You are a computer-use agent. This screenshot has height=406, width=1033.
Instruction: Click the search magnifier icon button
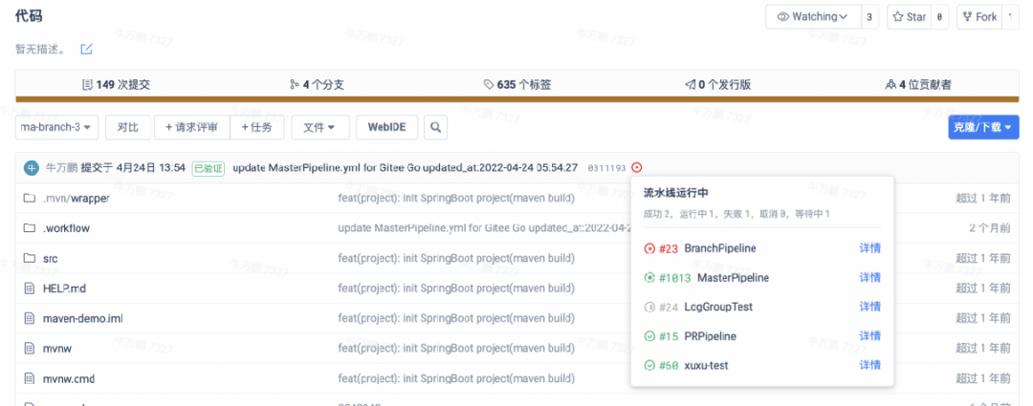pyautogui.click(x=434, y=127)
